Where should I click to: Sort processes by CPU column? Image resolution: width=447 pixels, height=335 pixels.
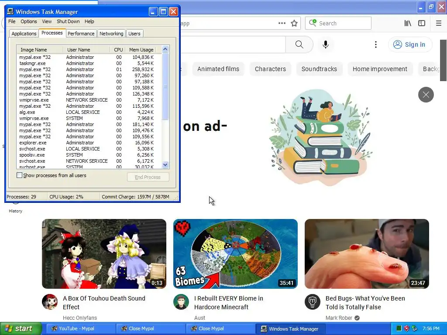click(x=118, y=50)
